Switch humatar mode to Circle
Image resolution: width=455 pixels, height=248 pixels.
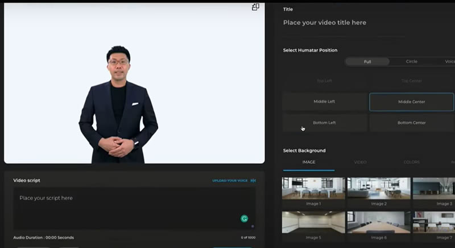tap(411, 62)
